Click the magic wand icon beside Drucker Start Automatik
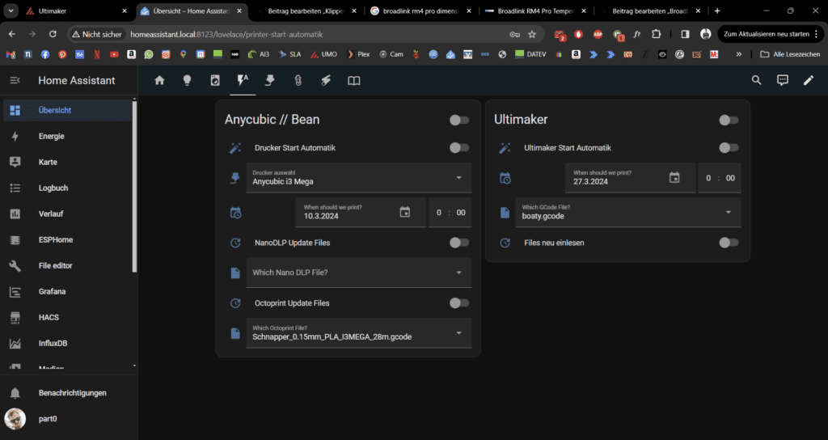The image size is (828, 440). (235, 148)
